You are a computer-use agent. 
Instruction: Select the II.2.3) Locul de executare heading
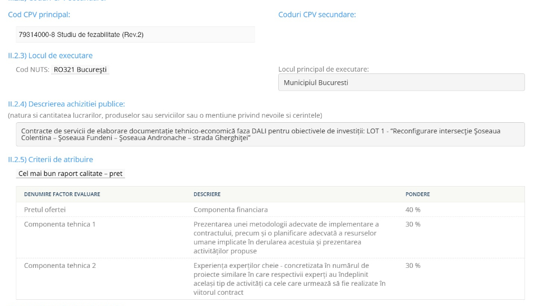tap(50, 56)
